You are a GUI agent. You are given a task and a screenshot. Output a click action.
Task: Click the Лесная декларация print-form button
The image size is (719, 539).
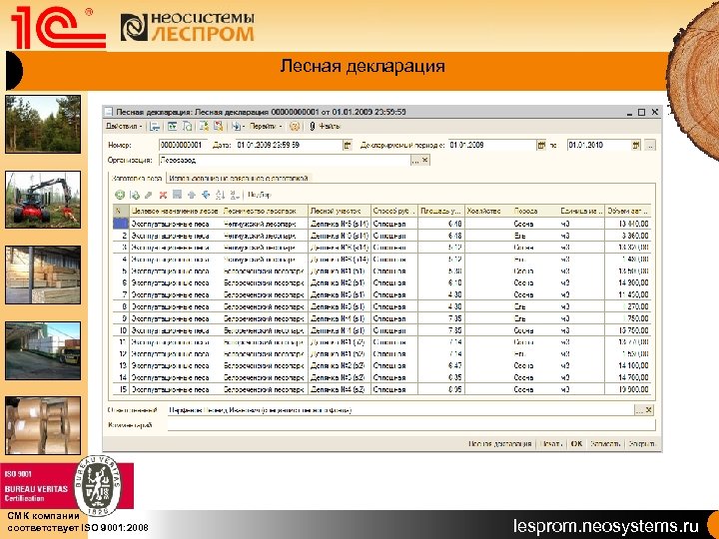click(500, 443)
